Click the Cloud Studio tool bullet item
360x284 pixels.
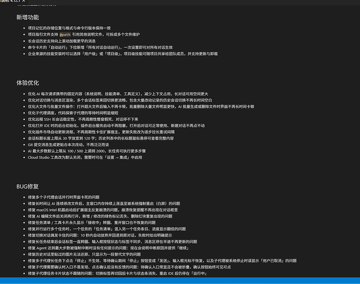pyautogui.click(x=85, y=157)
